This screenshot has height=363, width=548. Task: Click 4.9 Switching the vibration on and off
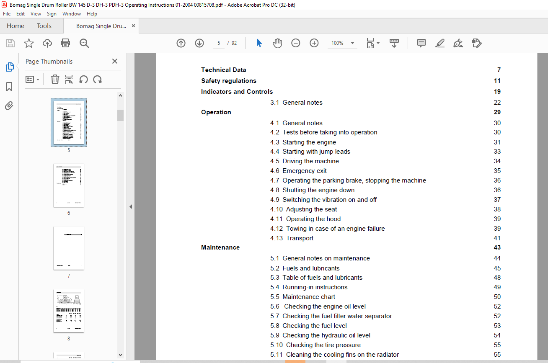click(323, 200)
